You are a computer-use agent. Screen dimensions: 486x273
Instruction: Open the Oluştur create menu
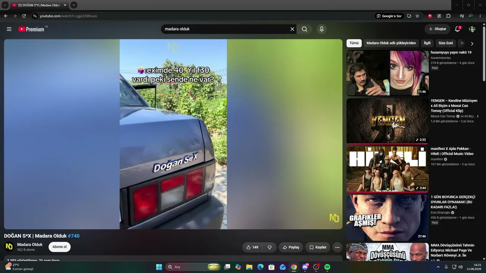coord(437,29)
